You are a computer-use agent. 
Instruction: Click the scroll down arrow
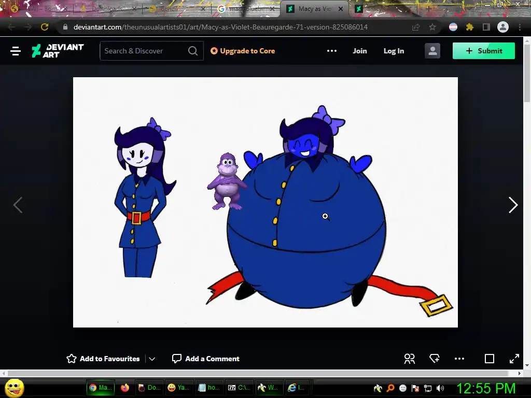pos(527,366)
